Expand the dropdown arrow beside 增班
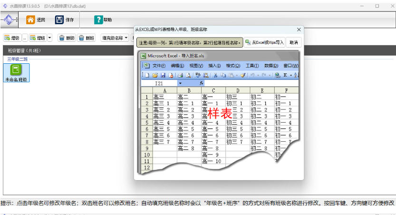The width and height of the screenshot is (396, 215). (49, 38)
